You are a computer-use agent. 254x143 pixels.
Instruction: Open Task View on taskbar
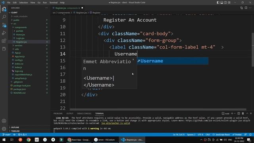tap(12, 139)
